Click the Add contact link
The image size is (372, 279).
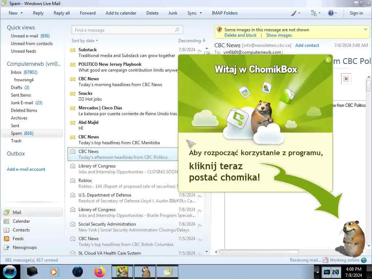coord(307,45)
